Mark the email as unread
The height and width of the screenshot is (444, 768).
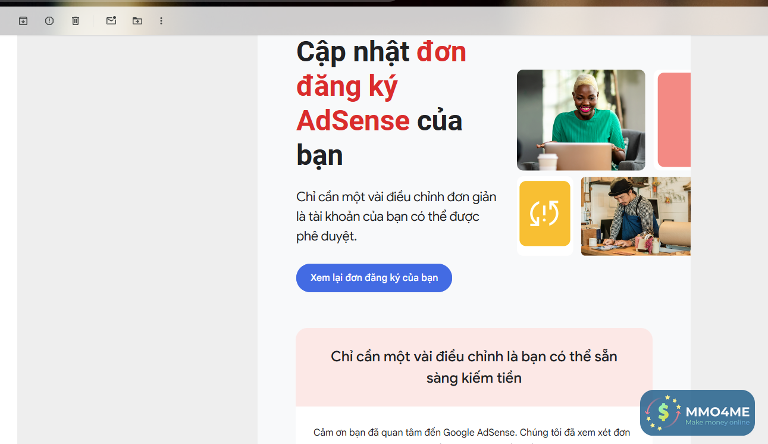pyautogui.click(x=111, y=21)
